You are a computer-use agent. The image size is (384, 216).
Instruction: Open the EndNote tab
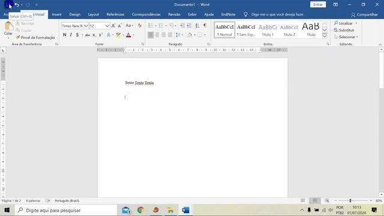[x=228, y=14]
